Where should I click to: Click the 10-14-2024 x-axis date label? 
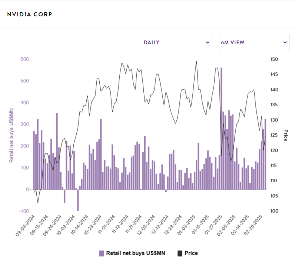tap(79, 225)
